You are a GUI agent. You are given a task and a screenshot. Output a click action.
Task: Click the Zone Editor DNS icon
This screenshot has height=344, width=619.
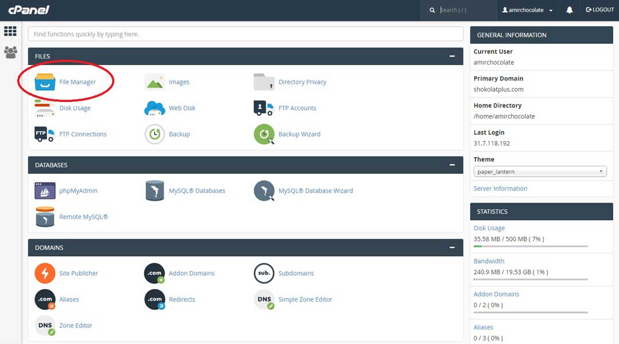pyautogui.click(x=45, y=326)
